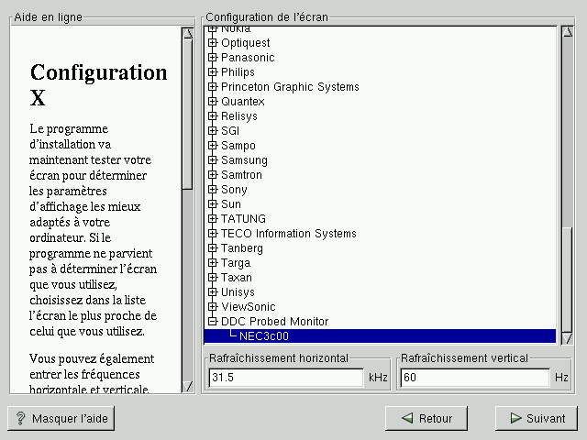Select the Sun manufacturer entry
The width and height of the screenshot is (587, 440).
pyautogui.click(x=231, y=204)
